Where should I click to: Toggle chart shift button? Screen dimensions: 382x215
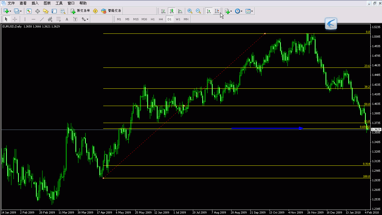217,11
